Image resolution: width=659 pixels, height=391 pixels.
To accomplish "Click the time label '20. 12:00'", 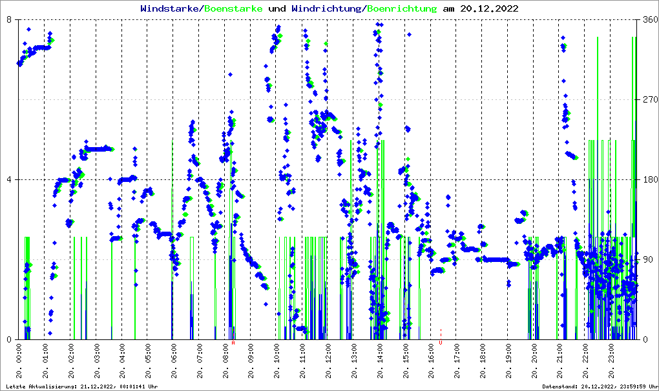I will (x=328, y=361).
